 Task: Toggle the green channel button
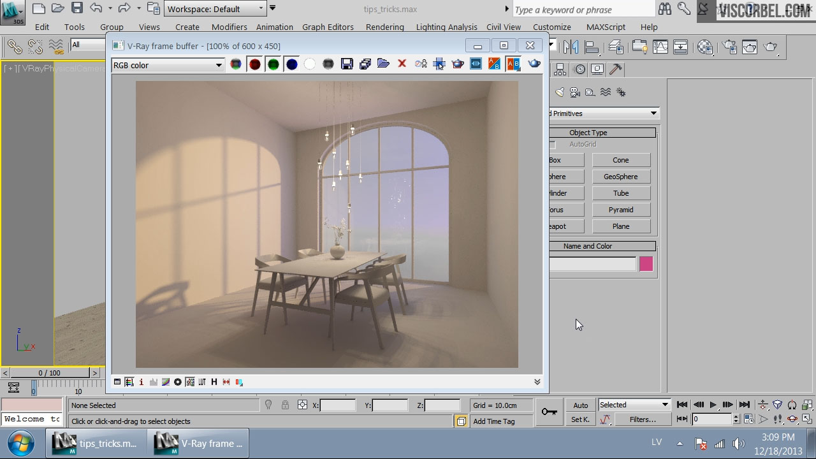point(273,64)
